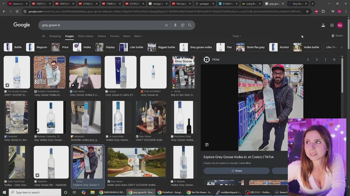Open Saved images collection
This screenshot has width=350, height=196.
[337, 36]
